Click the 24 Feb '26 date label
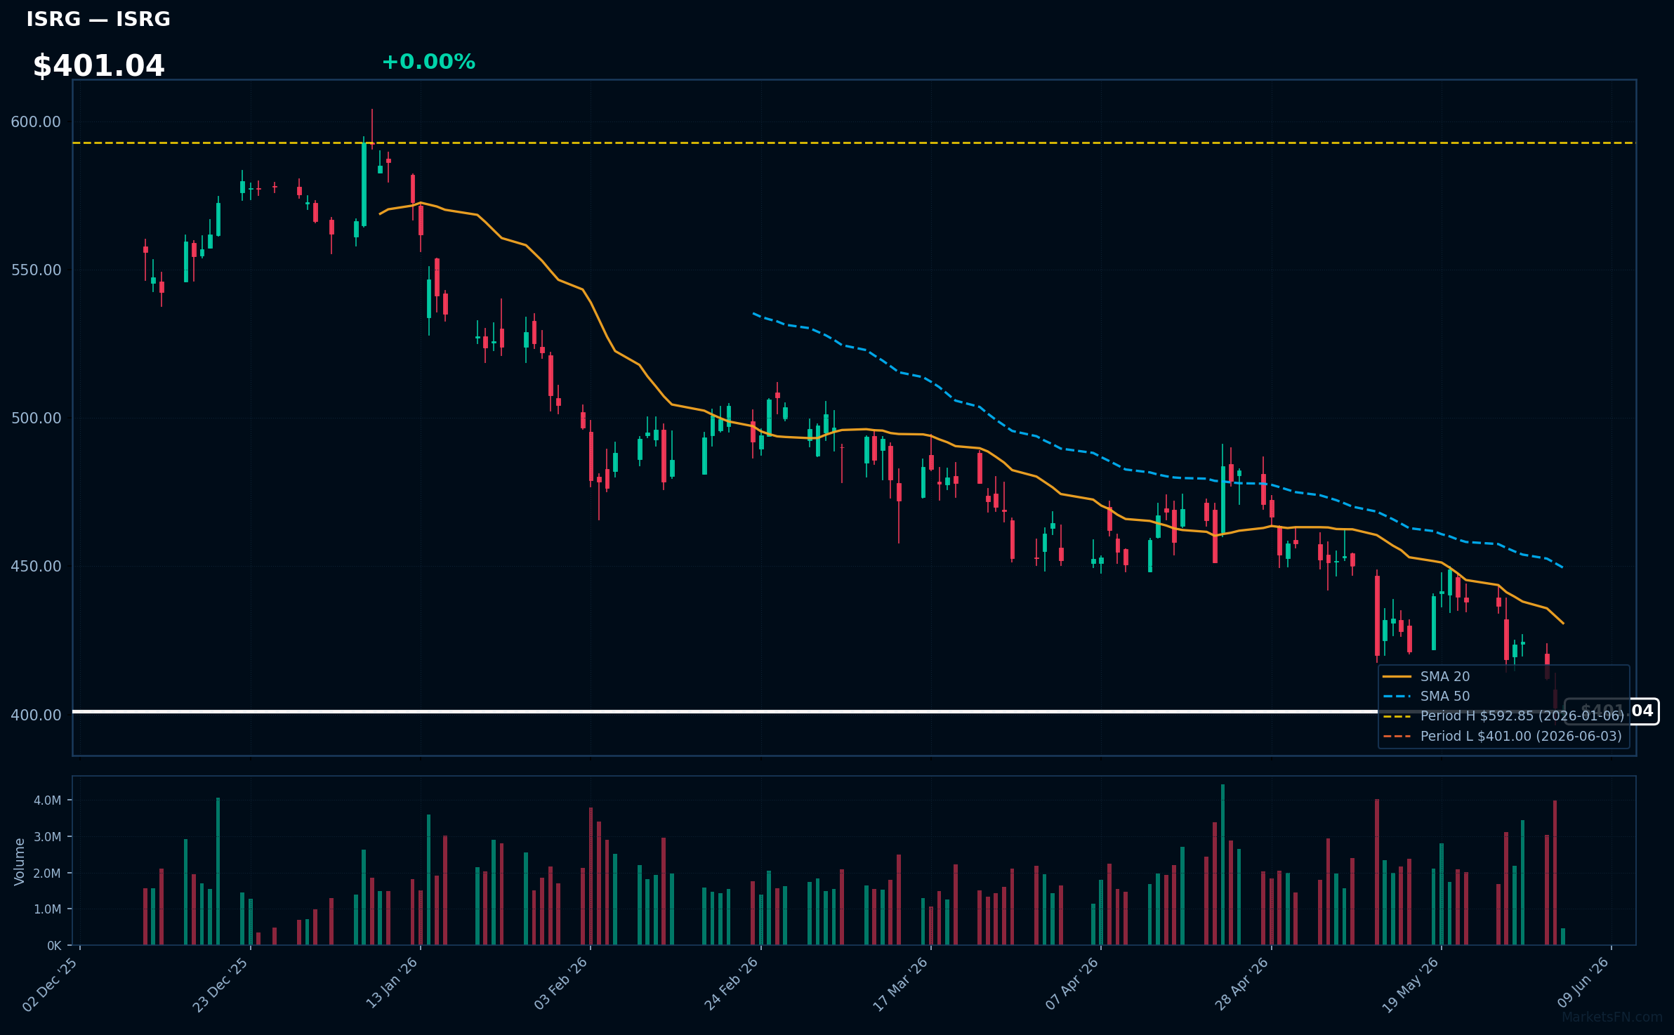Viewport: 1674px width, 1035px height. [x=732, y=984]
